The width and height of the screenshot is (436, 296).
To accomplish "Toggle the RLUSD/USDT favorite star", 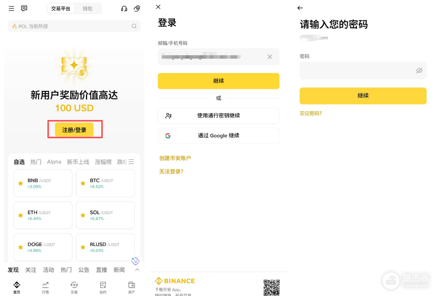I will 83,247.
